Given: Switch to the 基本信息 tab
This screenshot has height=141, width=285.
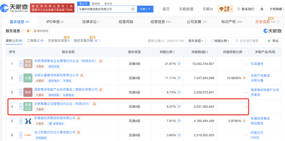Looking at the screenshot, I should click(x=20, y=22).
